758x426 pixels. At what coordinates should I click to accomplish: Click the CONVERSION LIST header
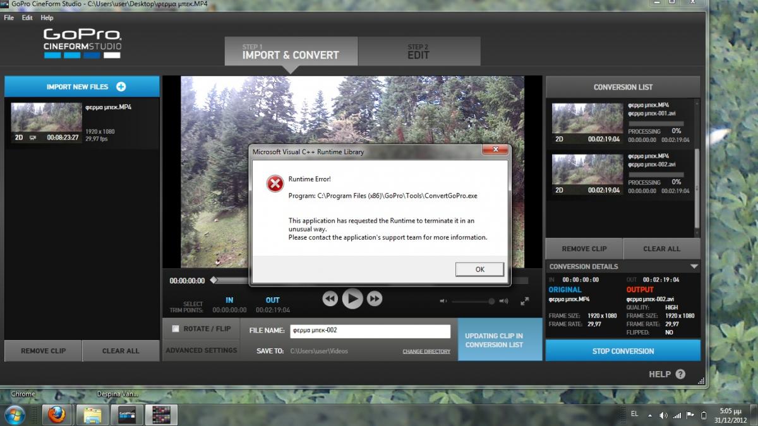coord(623,87)
